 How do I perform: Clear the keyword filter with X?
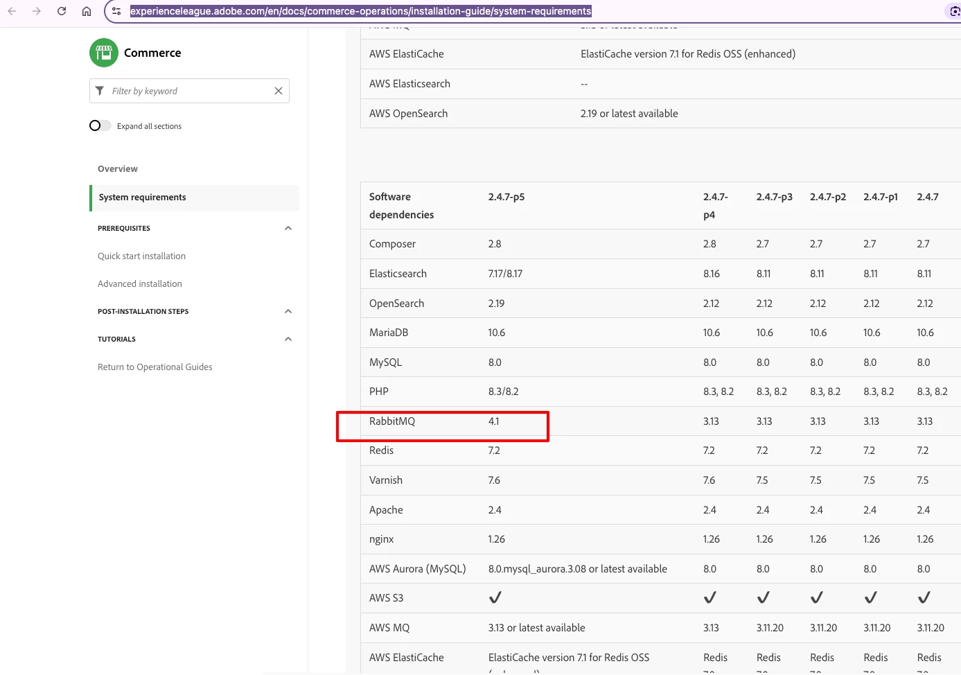278,91
